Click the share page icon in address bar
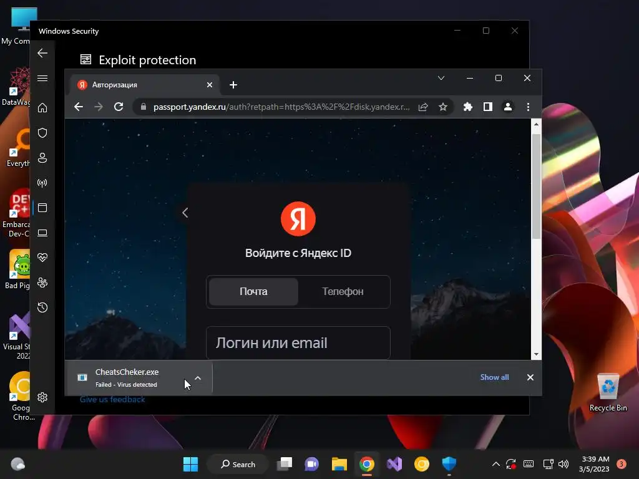The width and height of the screenshot is (639, 479). click(423, 107)
